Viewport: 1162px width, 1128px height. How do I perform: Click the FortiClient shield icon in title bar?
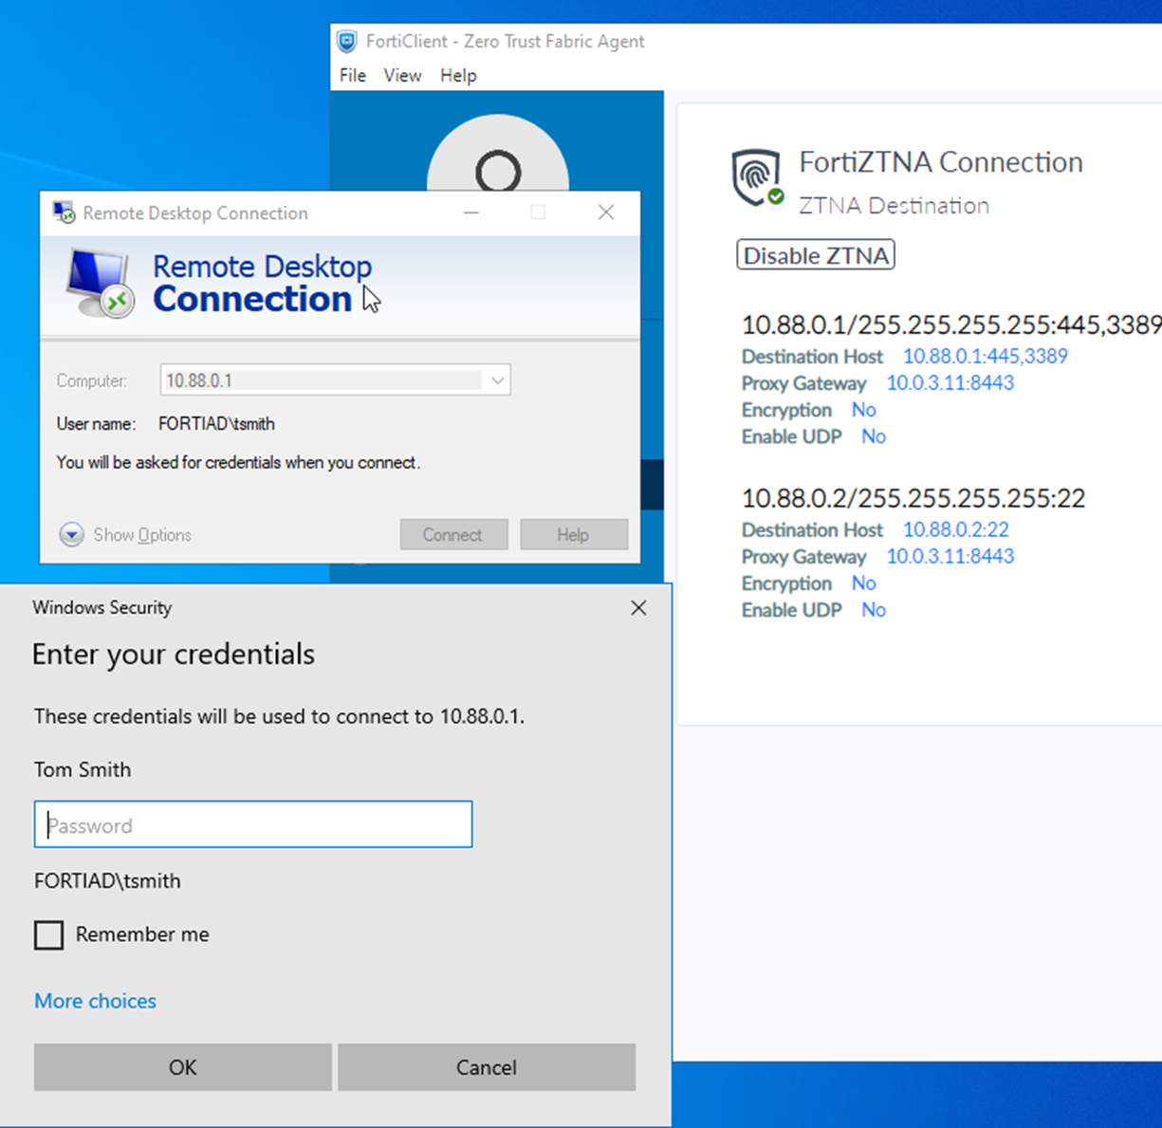[x=347, y=42]
